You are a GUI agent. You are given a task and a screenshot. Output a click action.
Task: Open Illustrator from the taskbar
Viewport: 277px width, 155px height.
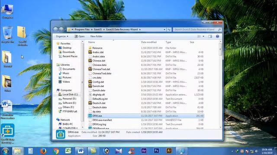pyautogui.click(x=169, y=151)
